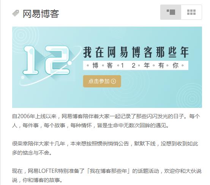Screen dimensions: 210x185
Task: Click the paragraph starting 现在，网易LOFTER特别准备了
Action: click(107, 176)
